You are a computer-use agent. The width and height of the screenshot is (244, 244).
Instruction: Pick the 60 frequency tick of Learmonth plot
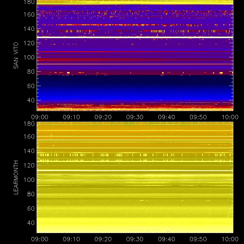31,208
